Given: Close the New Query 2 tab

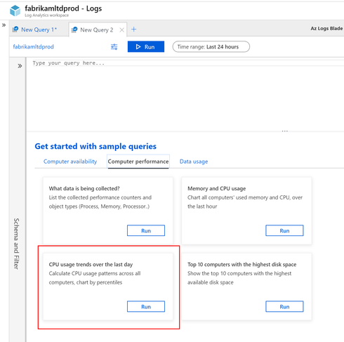Looking at the screenshot, I should tap(121, 29).
